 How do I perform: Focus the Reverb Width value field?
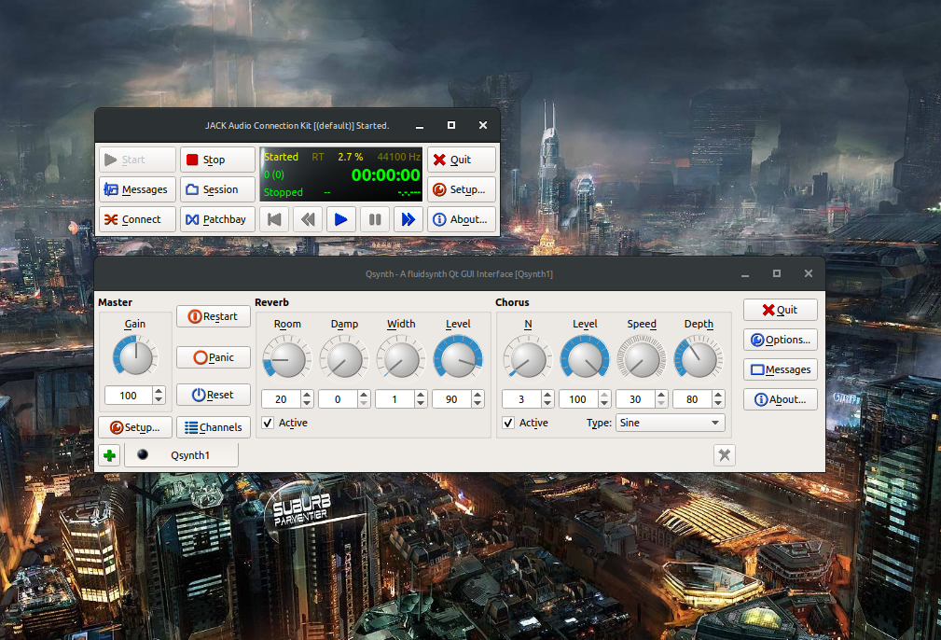point(394,399)
